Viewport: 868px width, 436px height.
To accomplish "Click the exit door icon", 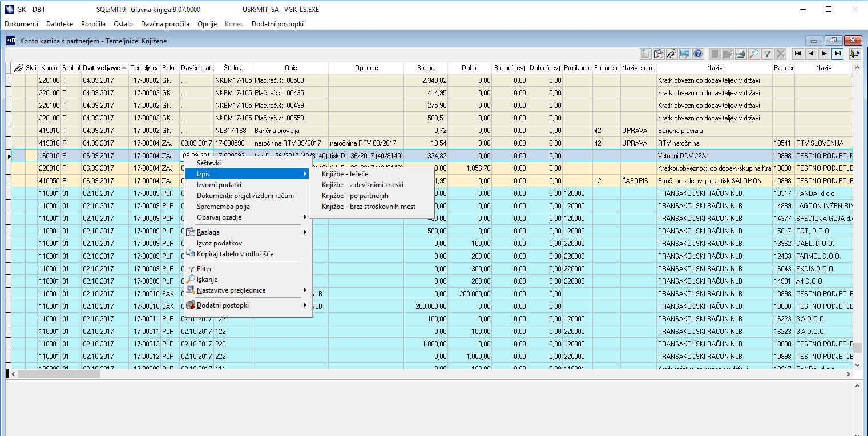I will click(x=854, y=54).
